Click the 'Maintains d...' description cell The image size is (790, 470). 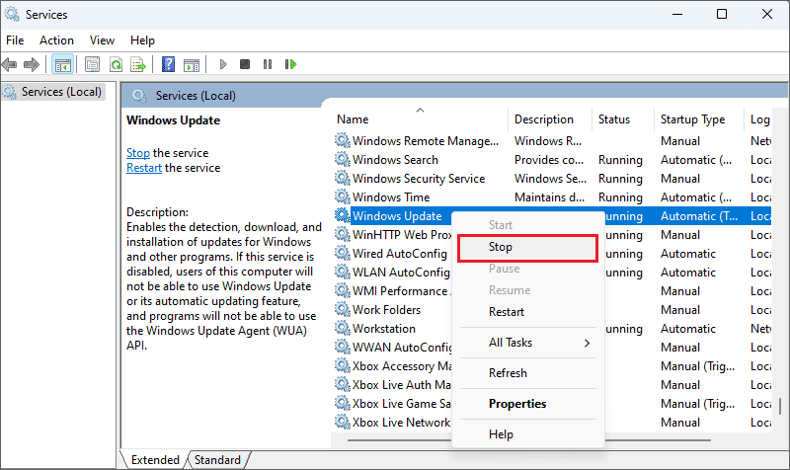coord(549,196)
